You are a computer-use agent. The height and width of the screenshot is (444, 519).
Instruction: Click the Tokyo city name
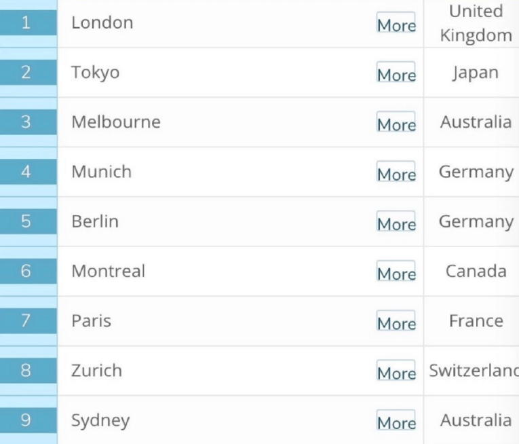(96, 72)
